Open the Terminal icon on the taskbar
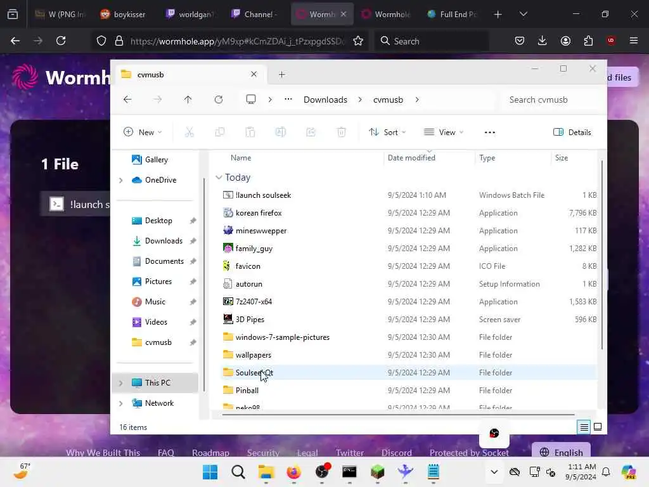 coord(349,472)
